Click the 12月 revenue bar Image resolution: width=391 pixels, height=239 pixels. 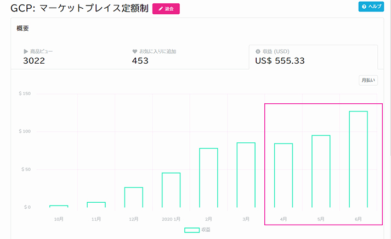pos(133,197)
